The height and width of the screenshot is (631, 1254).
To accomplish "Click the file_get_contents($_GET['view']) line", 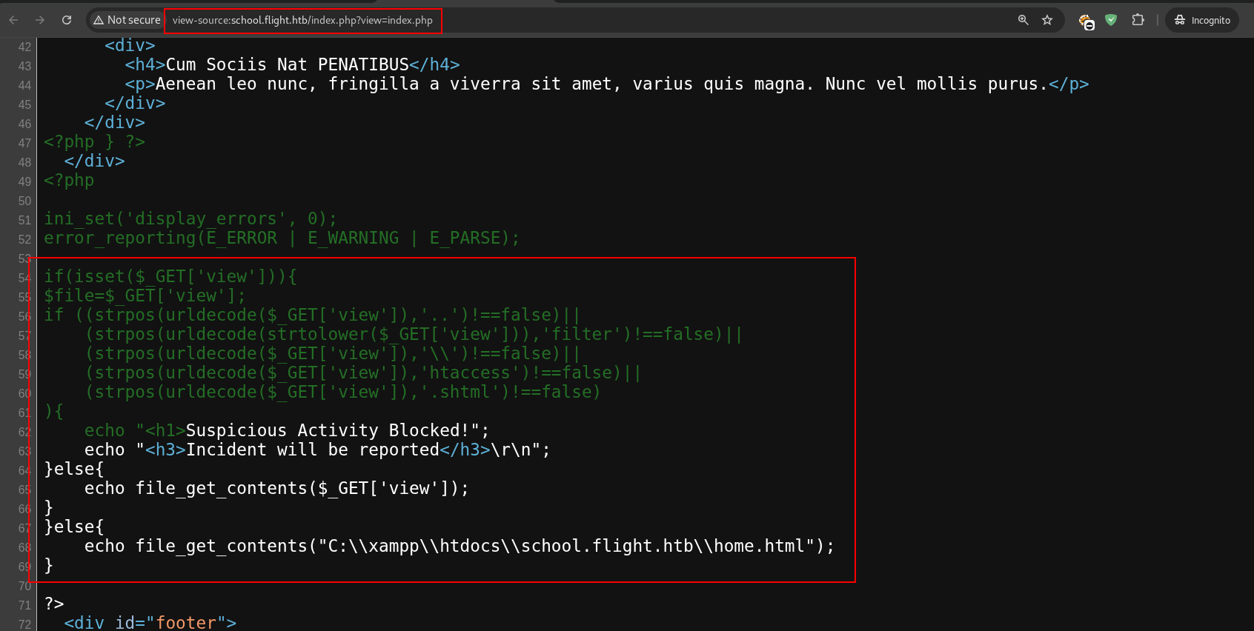I will [x=276, y=488].
